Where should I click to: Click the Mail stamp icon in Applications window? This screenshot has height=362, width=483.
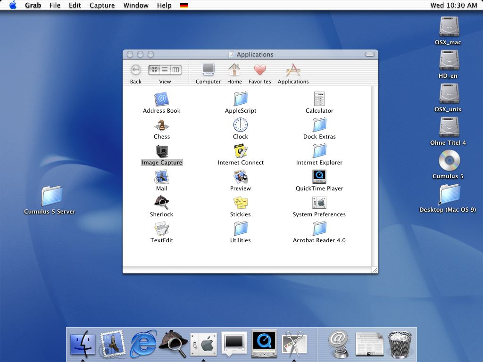pyautogui.click(x=161, y=177)
